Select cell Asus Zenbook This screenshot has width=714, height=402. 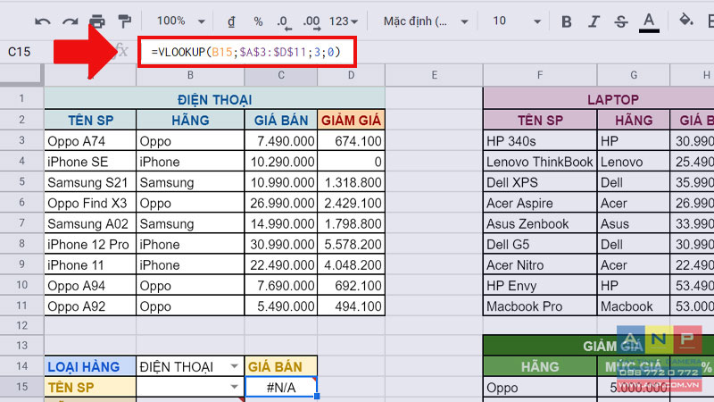(540, 223)
